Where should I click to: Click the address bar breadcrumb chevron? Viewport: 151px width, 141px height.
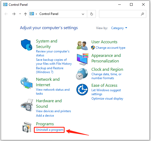pyautogui.click(x=36, y=14)
